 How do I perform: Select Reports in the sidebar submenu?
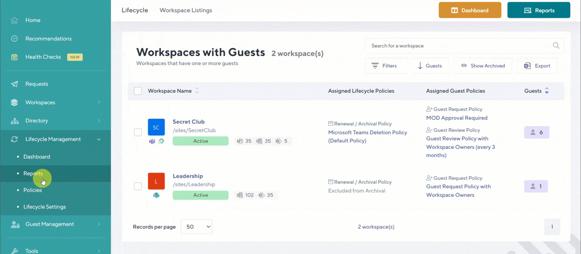[x=33, y=173]
